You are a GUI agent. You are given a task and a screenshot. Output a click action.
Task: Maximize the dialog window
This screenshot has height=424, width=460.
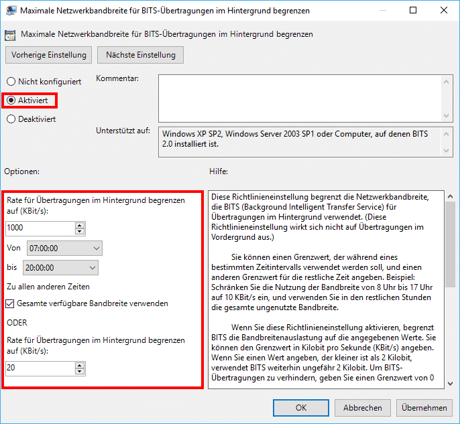(413, 10)
